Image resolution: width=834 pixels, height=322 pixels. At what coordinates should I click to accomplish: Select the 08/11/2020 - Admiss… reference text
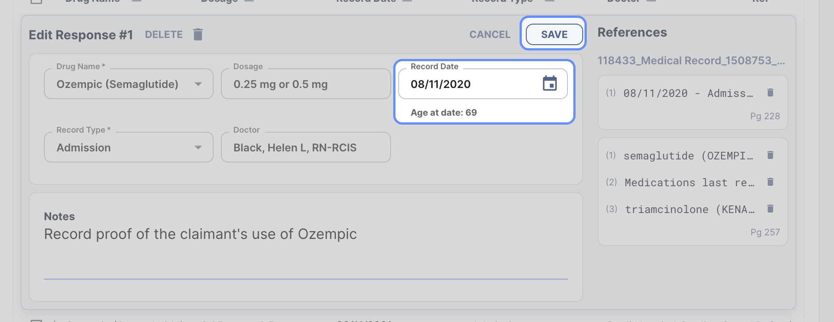688,93
